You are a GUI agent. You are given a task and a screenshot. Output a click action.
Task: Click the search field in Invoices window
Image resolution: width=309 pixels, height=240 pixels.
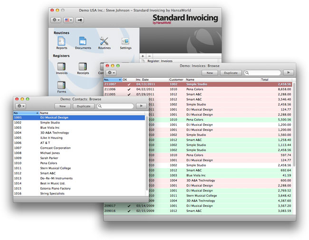coord(262,73)
